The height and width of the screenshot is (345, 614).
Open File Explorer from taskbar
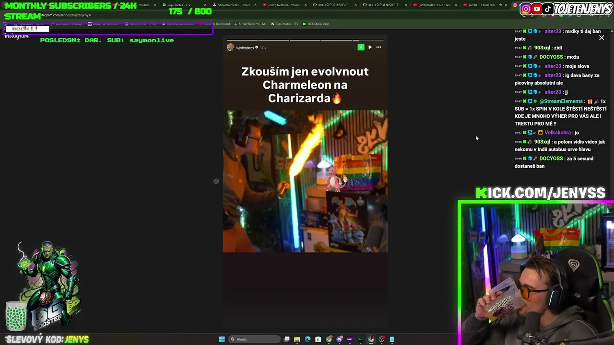click(x=297, y=339)
